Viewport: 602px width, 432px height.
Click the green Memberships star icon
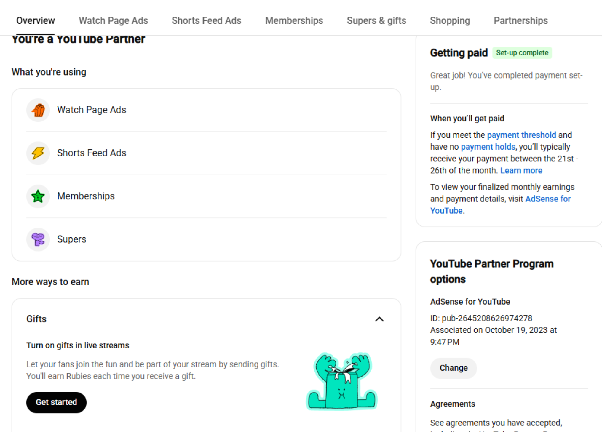point(38,196)
